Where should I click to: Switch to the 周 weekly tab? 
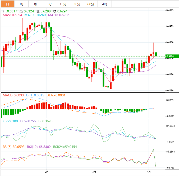[x=21, y=4]
